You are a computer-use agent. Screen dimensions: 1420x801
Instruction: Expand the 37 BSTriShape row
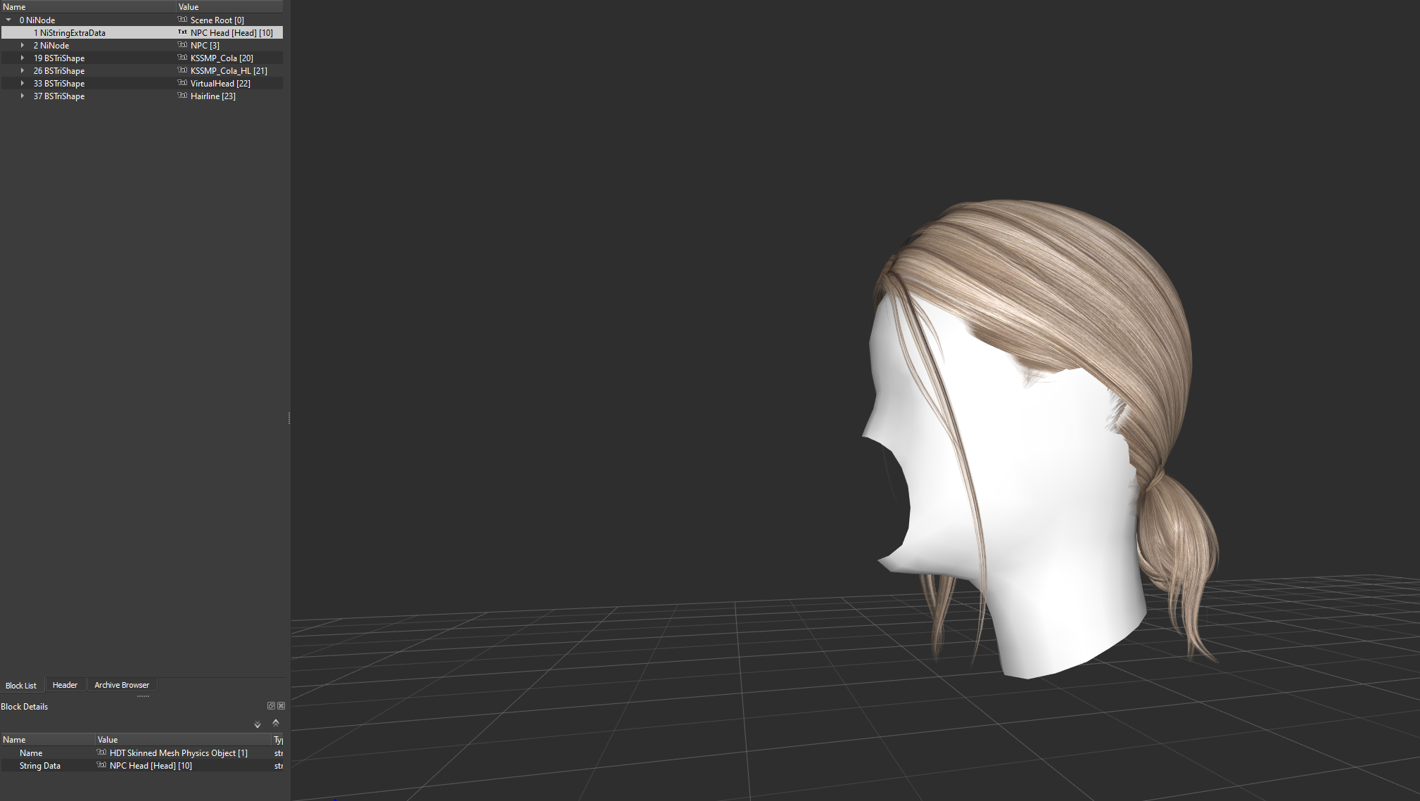23,96
